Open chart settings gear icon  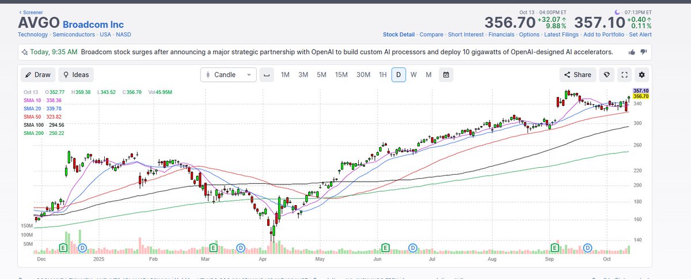pyautogui.click(x=643, y=74)
